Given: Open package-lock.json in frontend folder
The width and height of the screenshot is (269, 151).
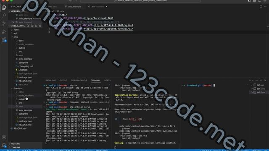Looking at the screenshot, I should coord(28,117).
